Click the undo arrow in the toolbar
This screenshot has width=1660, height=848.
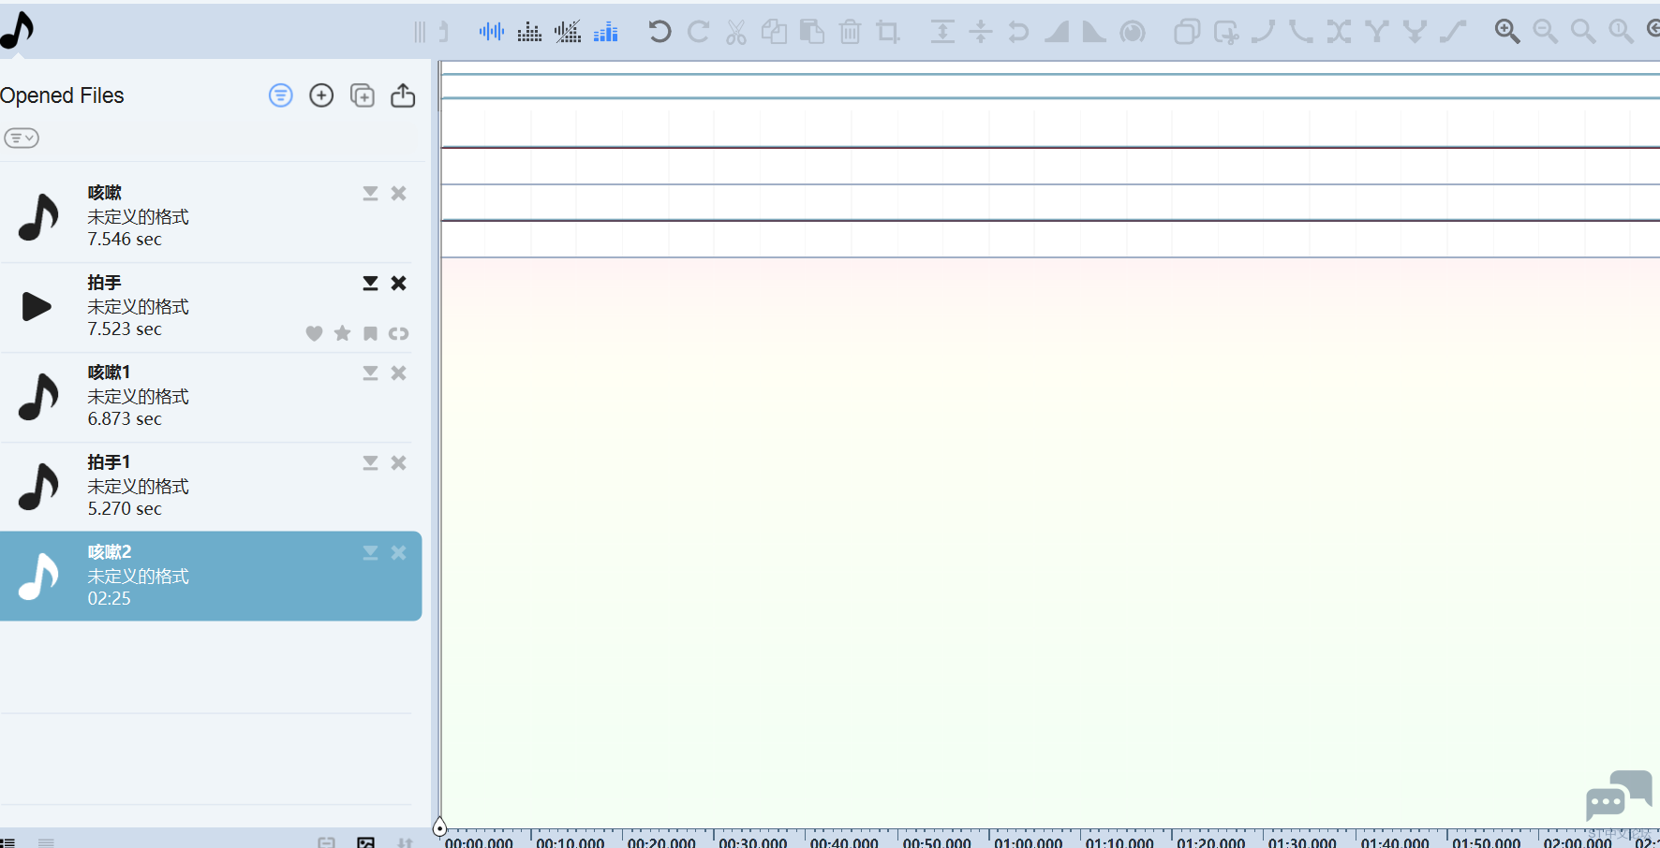(660, 32)
